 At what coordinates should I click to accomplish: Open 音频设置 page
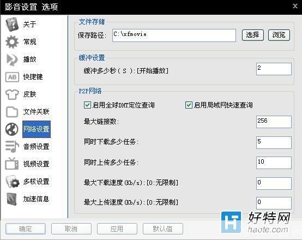point(36,147)
